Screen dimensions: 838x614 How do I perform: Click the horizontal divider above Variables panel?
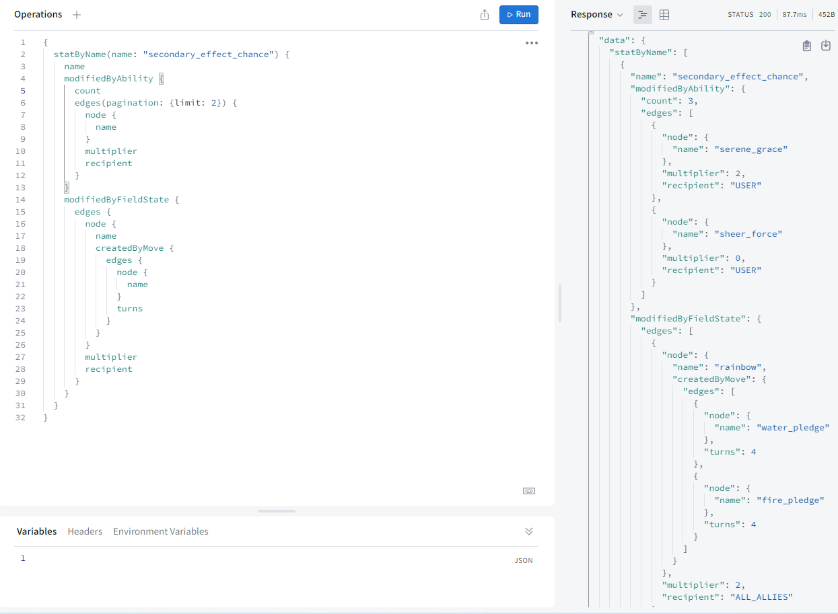tap(276, 511)
